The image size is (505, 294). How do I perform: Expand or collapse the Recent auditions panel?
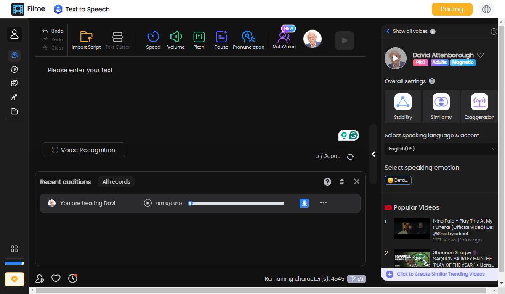coord(342,182)
